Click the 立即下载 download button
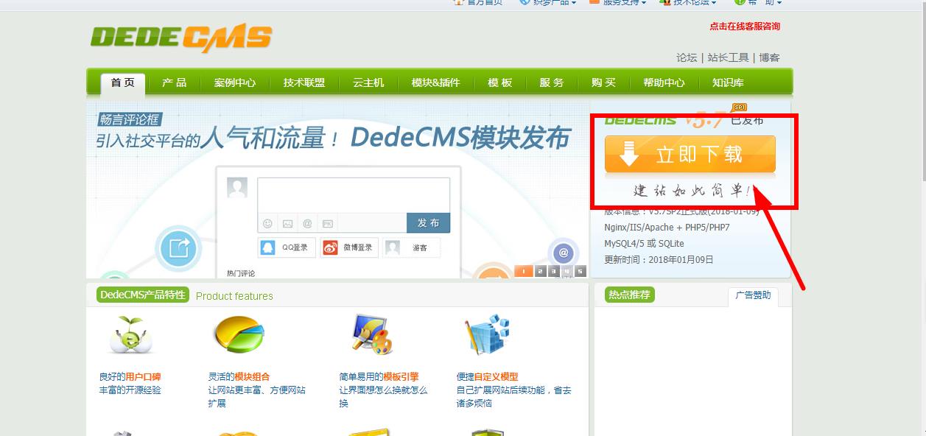This screenshot has width=926, height=436. [x=690, y=155]
